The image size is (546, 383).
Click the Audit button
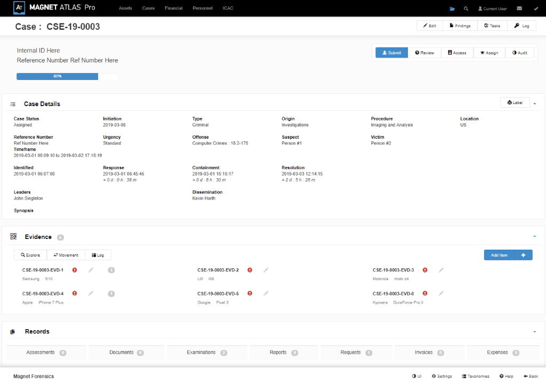(x=519, y=53)
